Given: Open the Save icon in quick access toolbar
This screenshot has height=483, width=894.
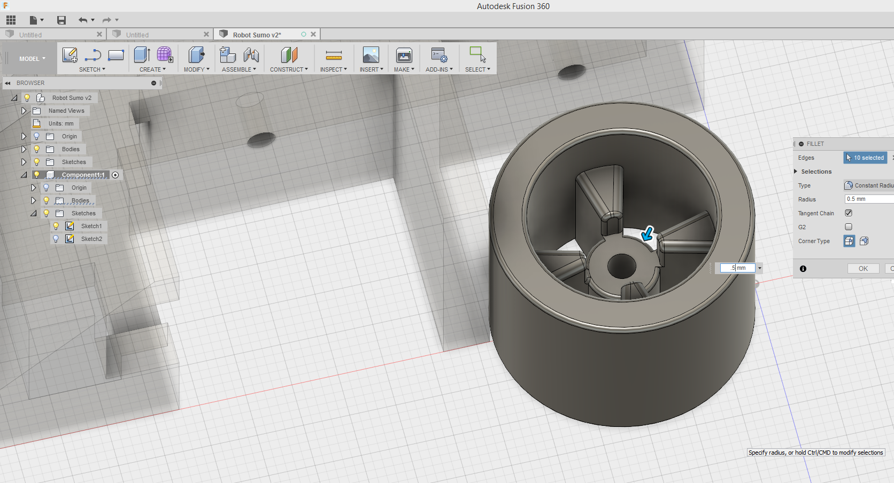Looking at the screenshot, I should (x=61, y=20).
